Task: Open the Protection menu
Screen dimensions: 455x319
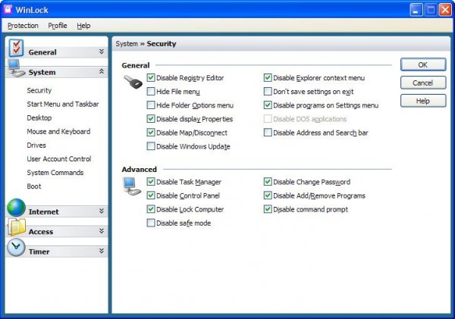Action: (23, 26)
